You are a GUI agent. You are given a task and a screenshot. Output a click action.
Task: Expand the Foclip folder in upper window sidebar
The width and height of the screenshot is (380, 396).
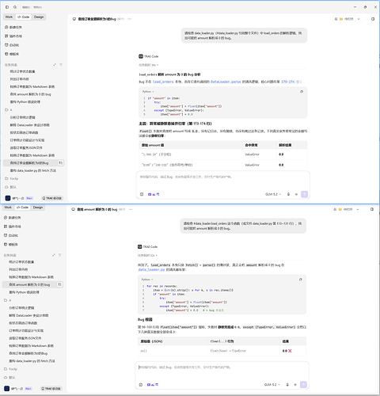12,178
